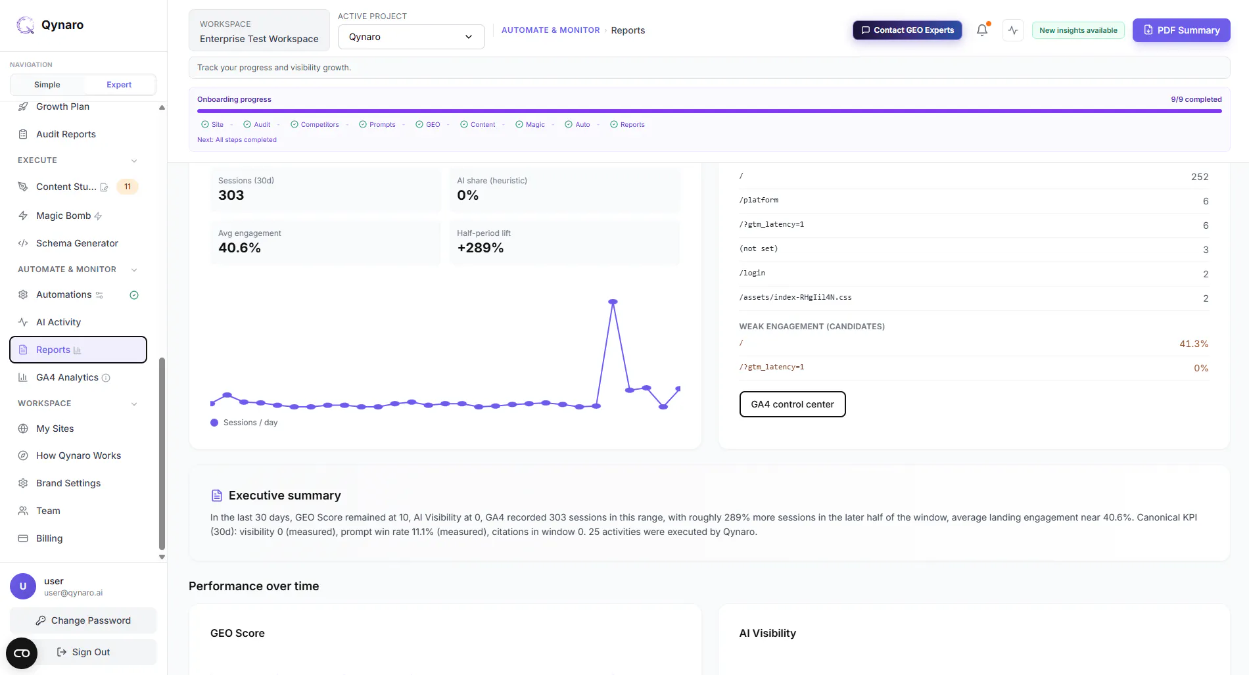
Task: Click the How Qynaro Works compass icon
Action: click(23, 455)
